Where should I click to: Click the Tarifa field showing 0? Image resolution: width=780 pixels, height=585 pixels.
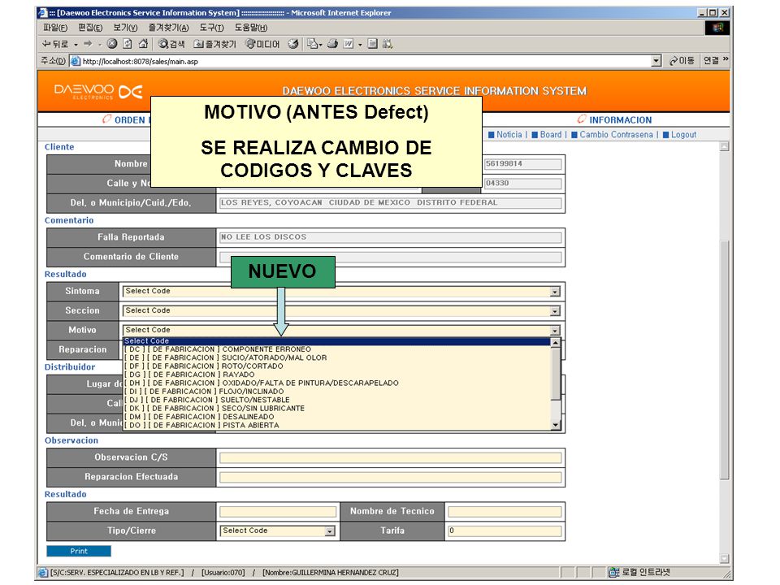[505, 531]
